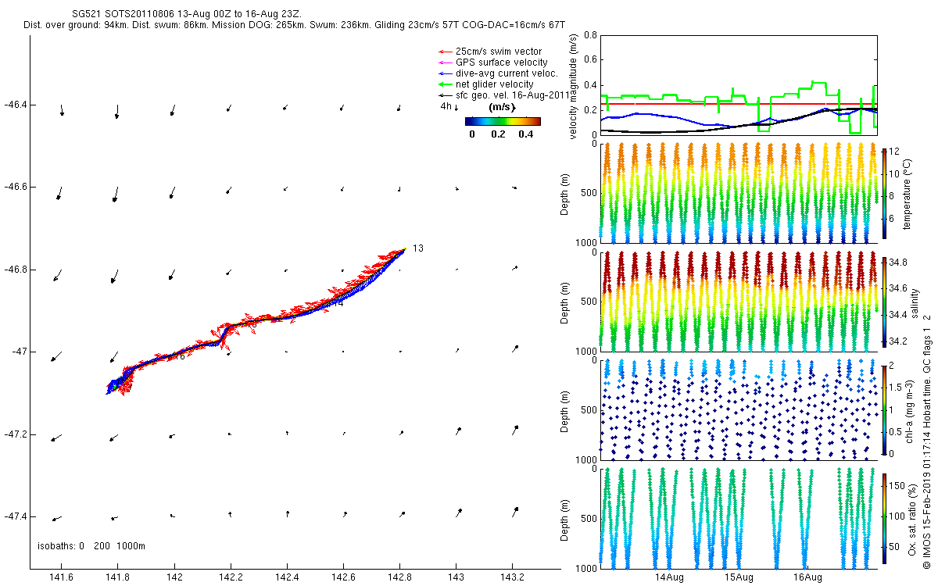
Task: Click the '15Aug' time axis label
Action: coord(738,577)
